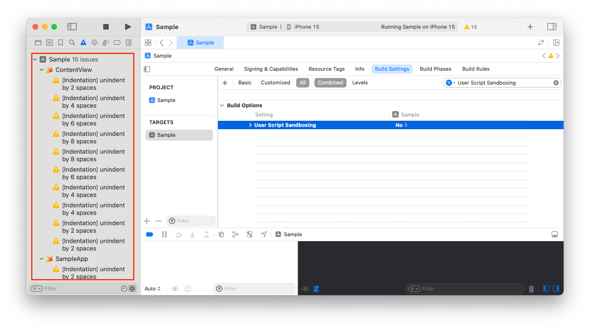Collapse the SampleApp issues group
The image size is (590, 330).
[x=42, y=259]
